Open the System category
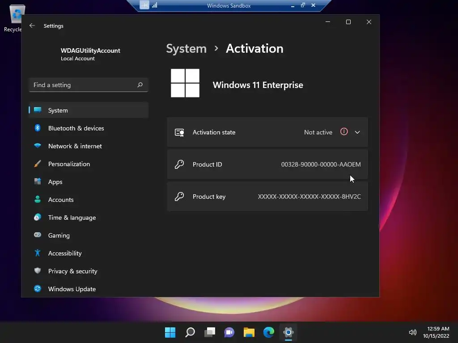Screen dimensions: 458x343 click(x=89, y=110)
